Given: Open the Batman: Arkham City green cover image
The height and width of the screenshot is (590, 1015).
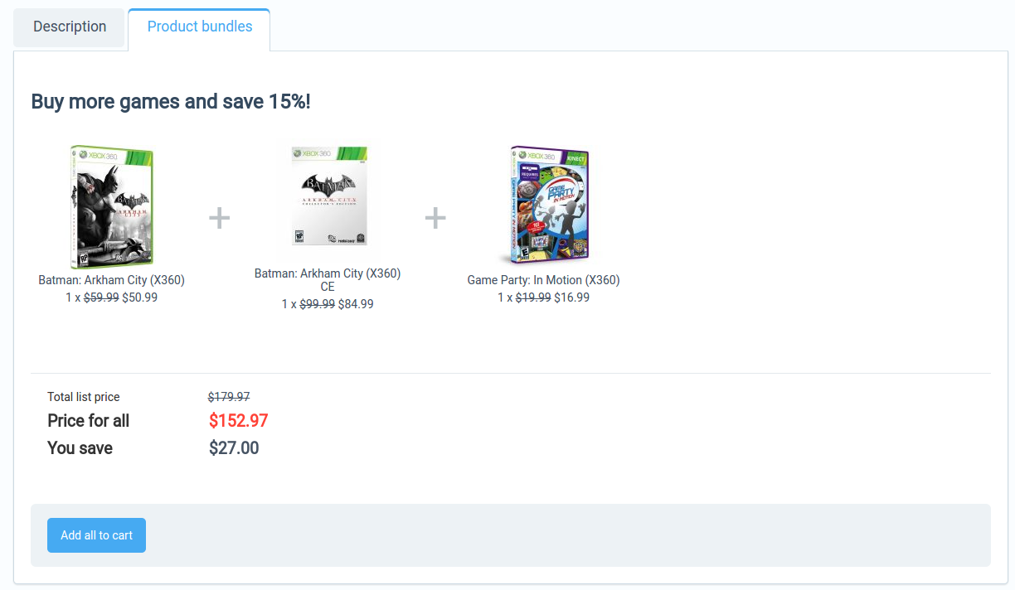Looking at the screenshot, I should 112,207.
